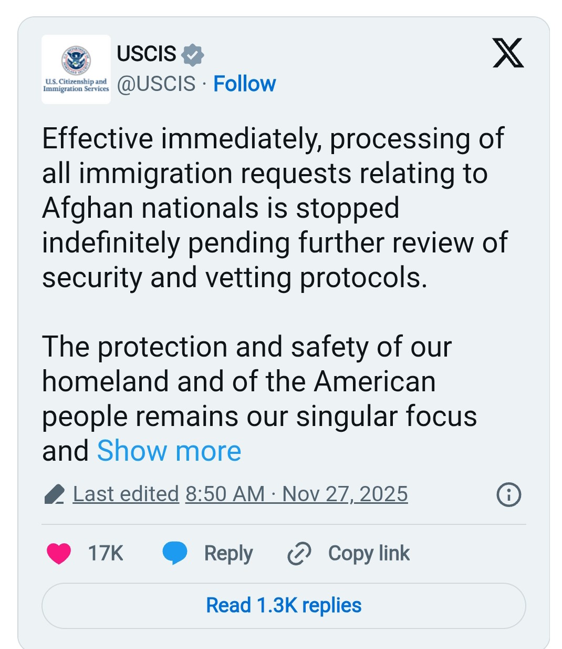Image resolution: width=562 pixels, height=649 pixels.
Task: Open the USCIS display name link
Action: click(x=147, y=54)
